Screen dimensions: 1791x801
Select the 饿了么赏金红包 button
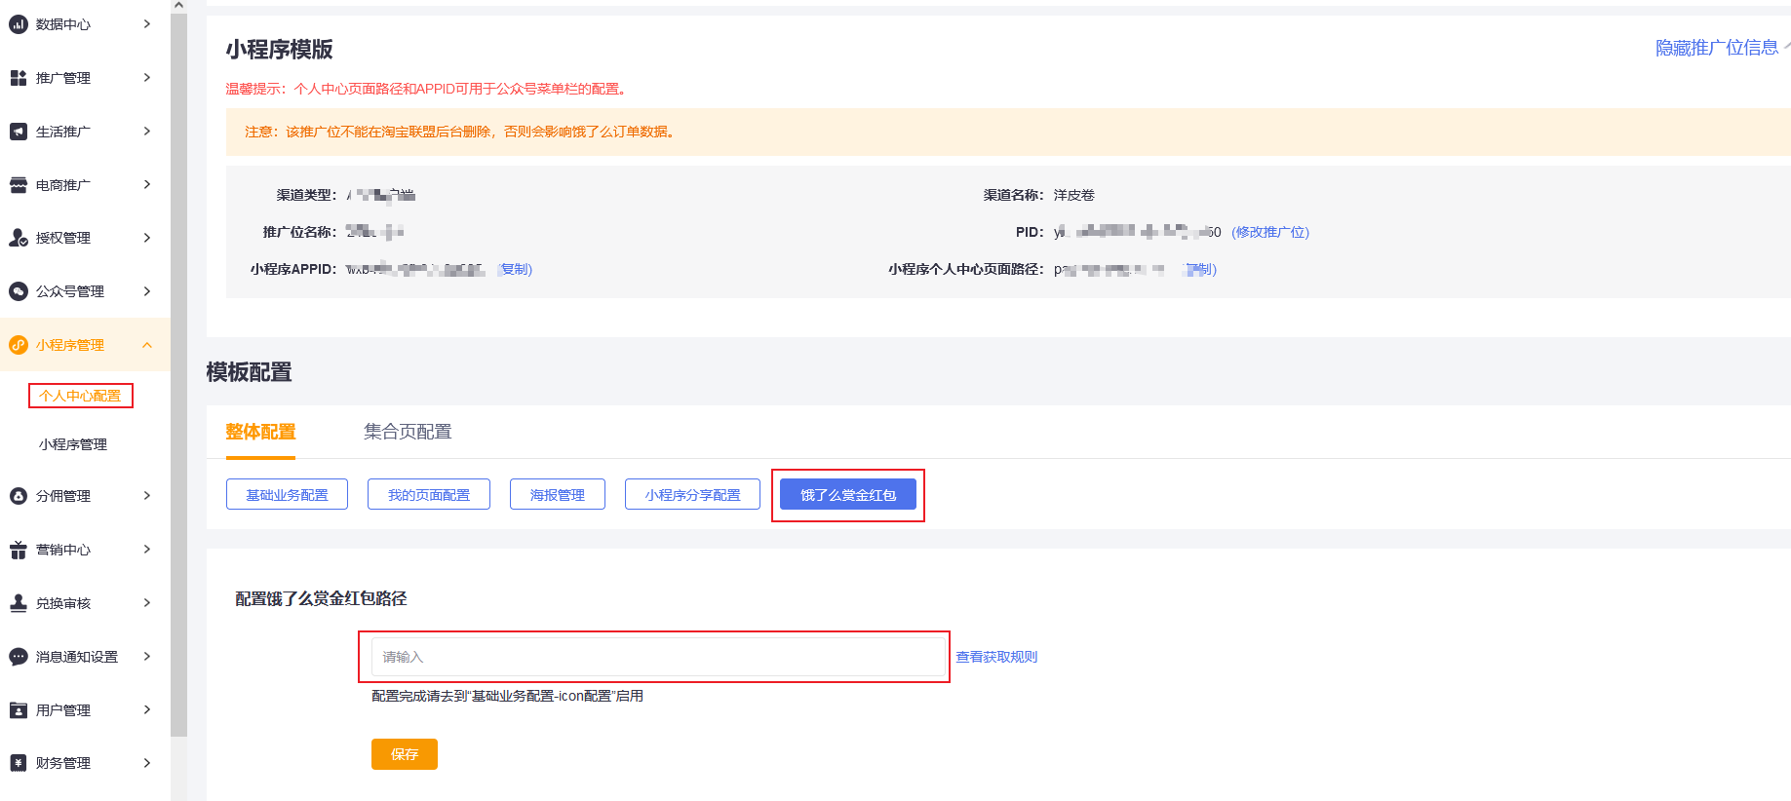point(848,494)
